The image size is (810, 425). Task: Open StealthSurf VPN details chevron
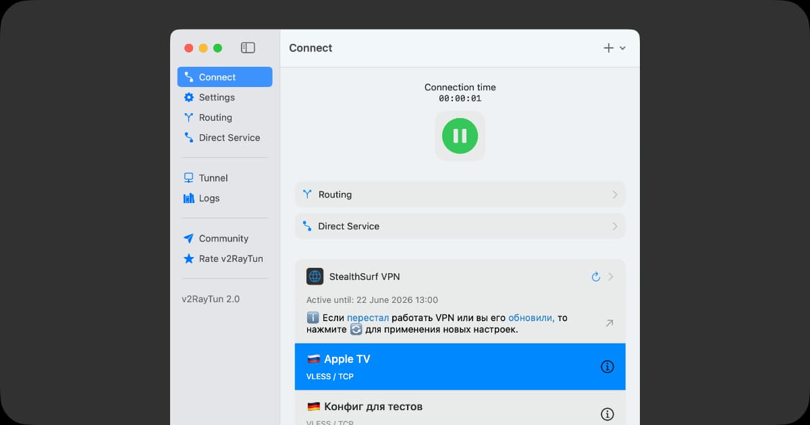611,277
